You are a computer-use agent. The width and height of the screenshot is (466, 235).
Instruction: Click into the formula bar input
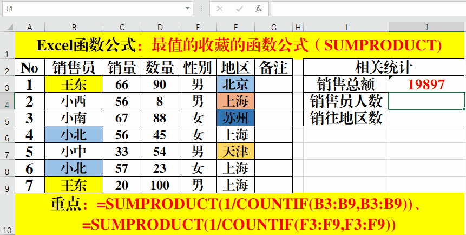pos(368,9)
